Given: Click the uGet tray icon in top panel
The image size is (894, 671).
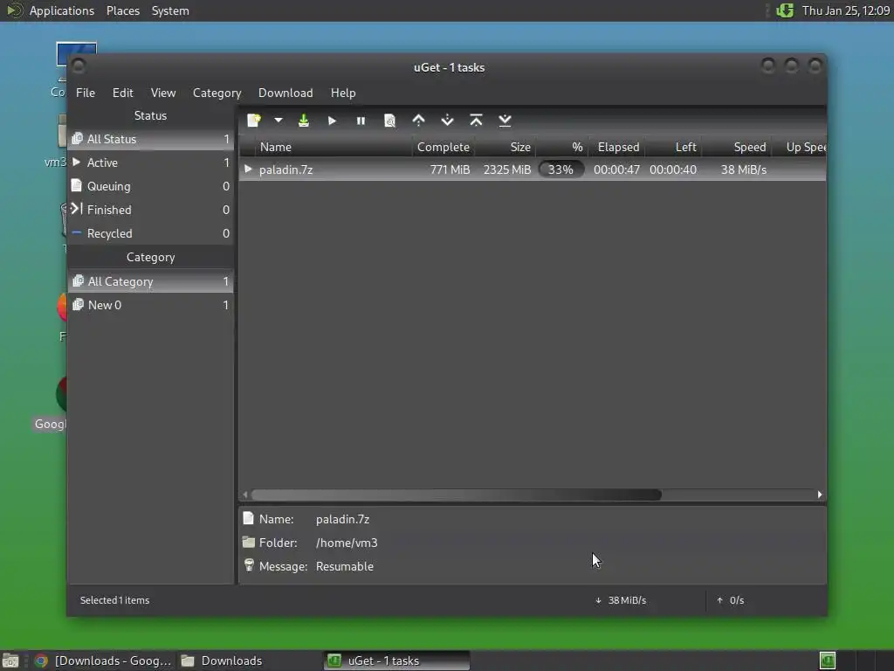Looking at the screenshot, I should coord(785,10).
